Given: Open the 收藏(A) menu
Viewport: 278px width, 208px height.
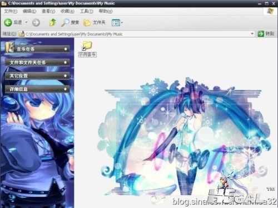Looking at the screenshot, I should point(67,11).
